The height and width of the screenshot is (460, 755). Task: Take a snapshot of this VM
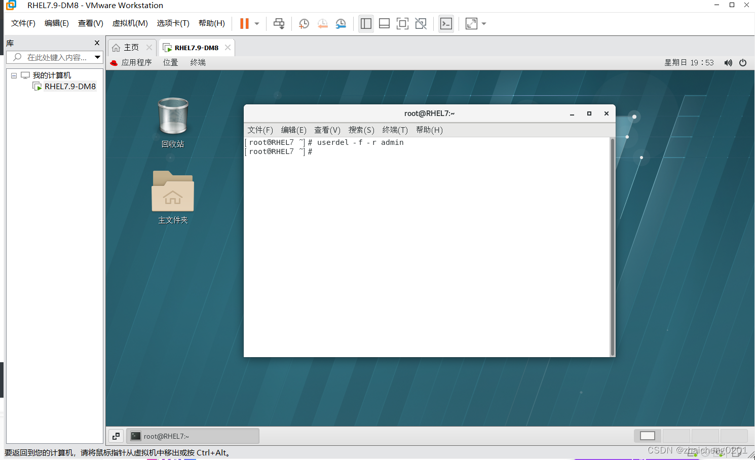(304, 23)
